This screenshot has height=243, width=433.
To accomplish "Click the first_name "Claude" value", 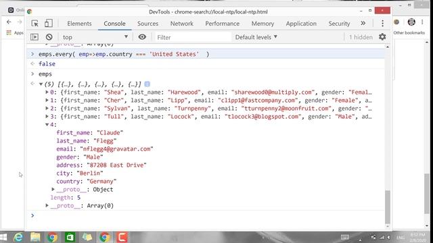I will click(110, 133).
